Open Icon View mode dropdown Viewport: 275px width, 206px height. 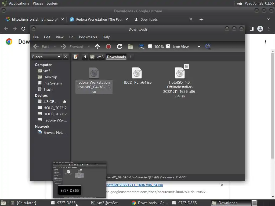[x=186, y=47]
